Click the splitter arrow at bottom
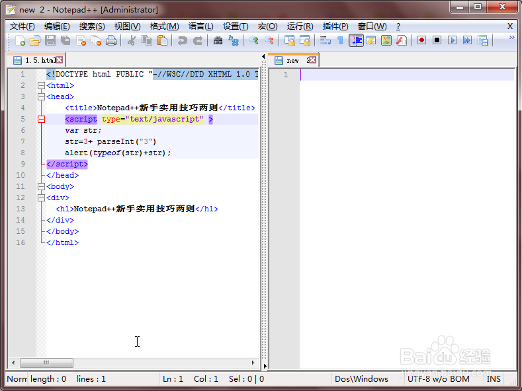Screen dimensions: 522x391 [265, 366]
